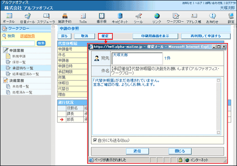Click the sidebar search input field
Viewport: 237px width, 166px height.
click(x=18, y=43)
